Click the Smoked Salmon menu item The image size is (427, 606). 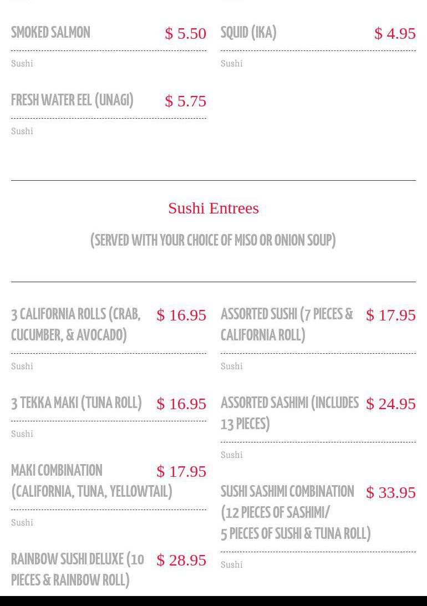click(x=50, y=33)
